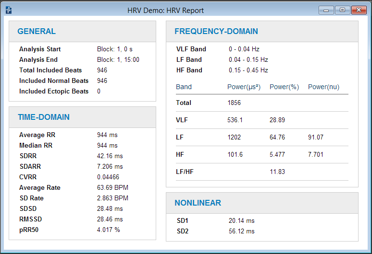Screen dimensions: 372x254
Task: Select the Power(%) column header
Action: 284,87
